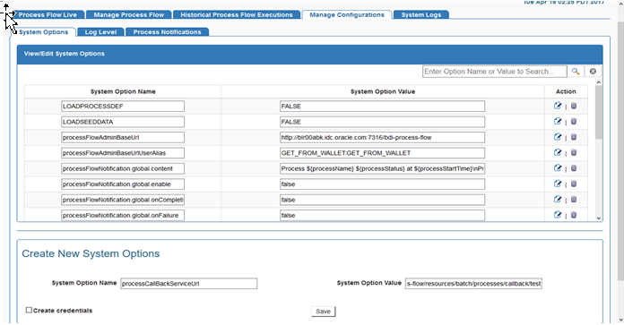Viewport: 624px width, 325px height.
Task: Click the processFlowNotification.global.enable name field
Action: tap(123, 184)
